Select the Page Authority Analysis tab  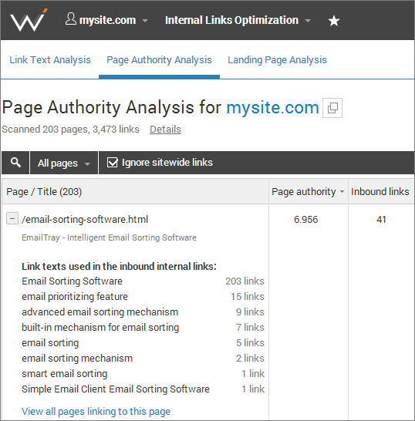(x=159, y=59)
